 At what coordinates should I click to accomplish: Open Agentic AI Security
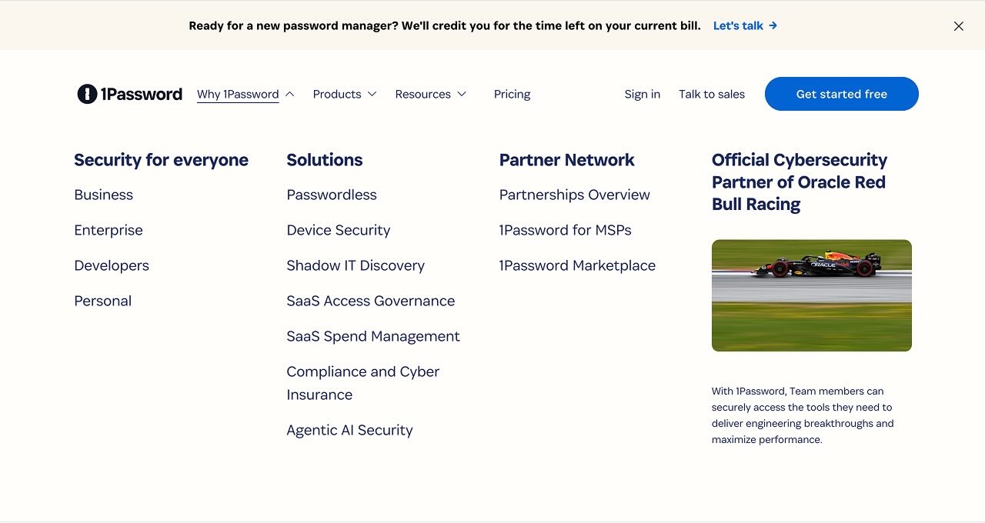click(349, 430)
